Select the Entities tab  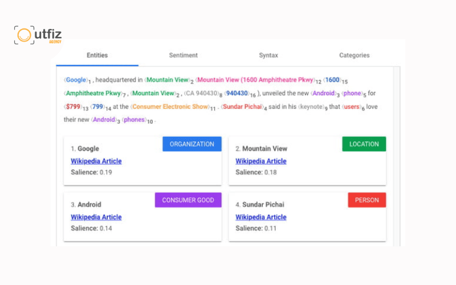(97, 55)
